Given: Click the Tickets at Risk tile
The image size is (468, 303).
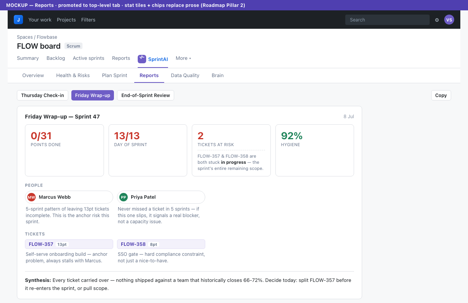Looking at the screenshot, I should (231, 150).
